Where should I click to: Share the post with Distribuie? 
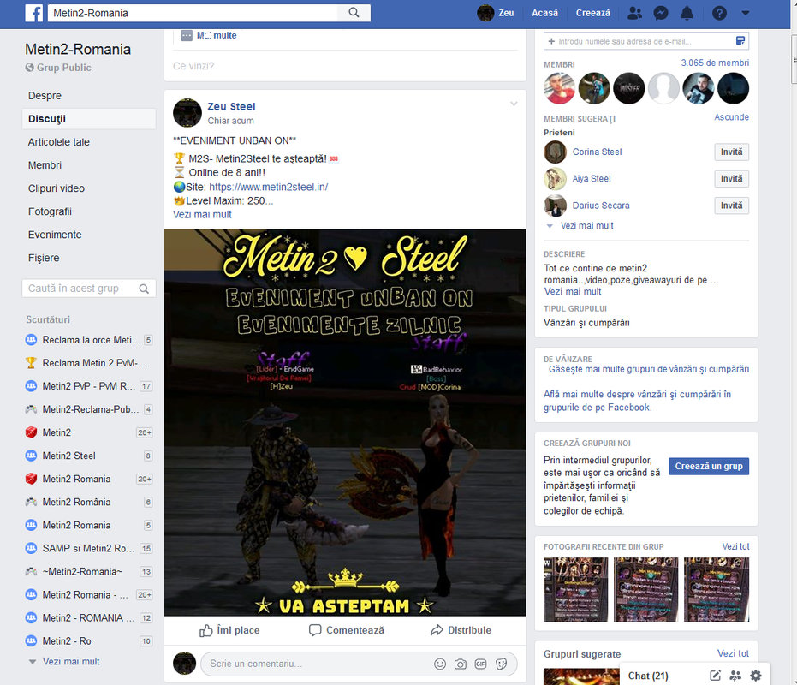(x=461, y=630)
